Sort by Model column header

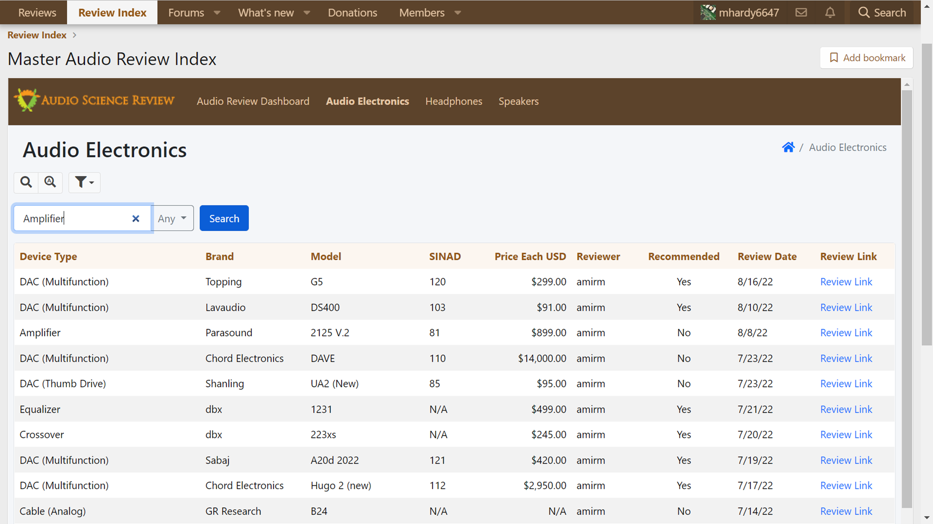[326, 257]
